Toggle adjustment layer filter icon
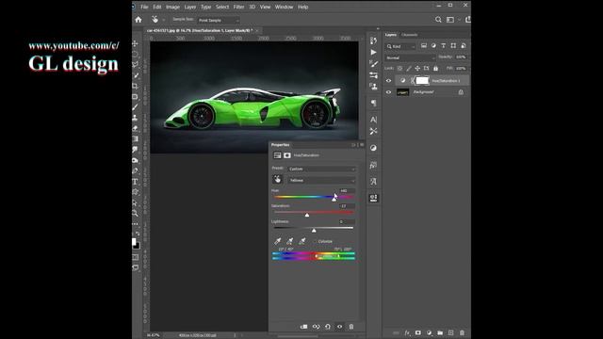 (x=433, y=46)
